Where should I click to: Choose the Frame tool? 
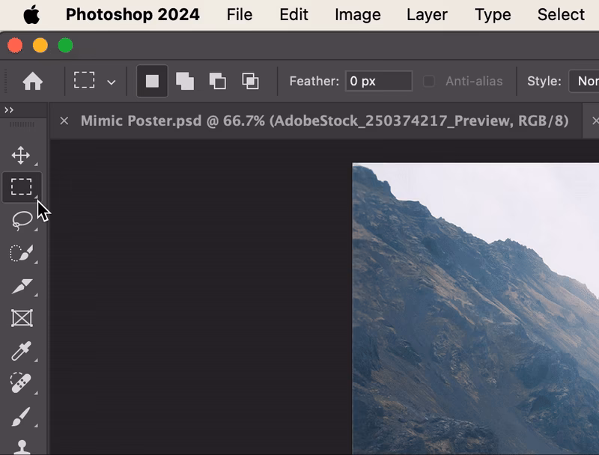(x=22, y=317)
